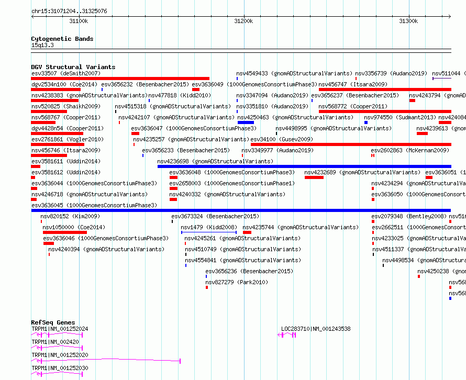Open esv3656233 (Besenbacher2015) label
The width and height of the screenshot is (466, 380).
pyautogui.click(x=186, y=150)
